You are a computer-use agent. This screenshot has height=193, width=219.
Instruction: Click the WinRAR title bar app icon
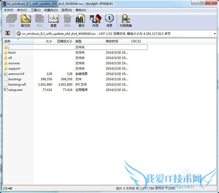[x=4, y=4]
